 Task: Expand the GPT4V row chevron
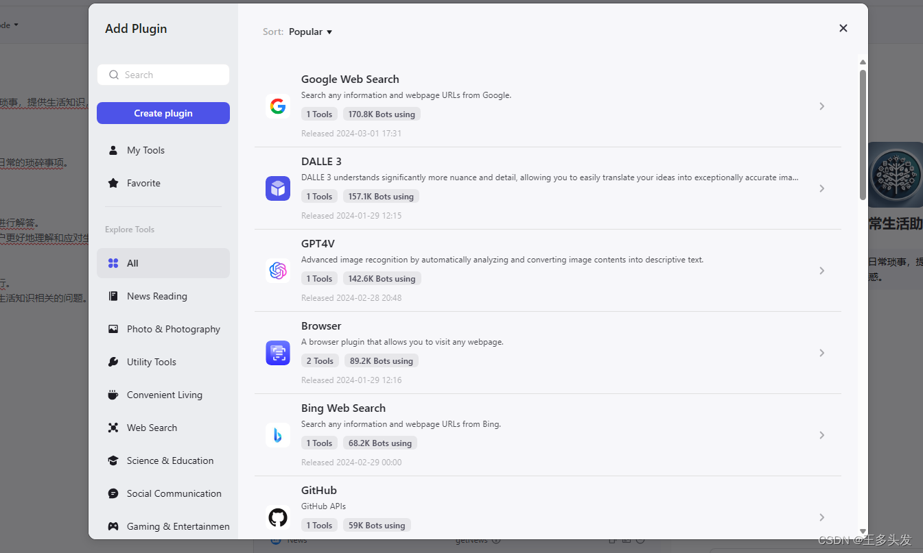(x=821, y=271)
